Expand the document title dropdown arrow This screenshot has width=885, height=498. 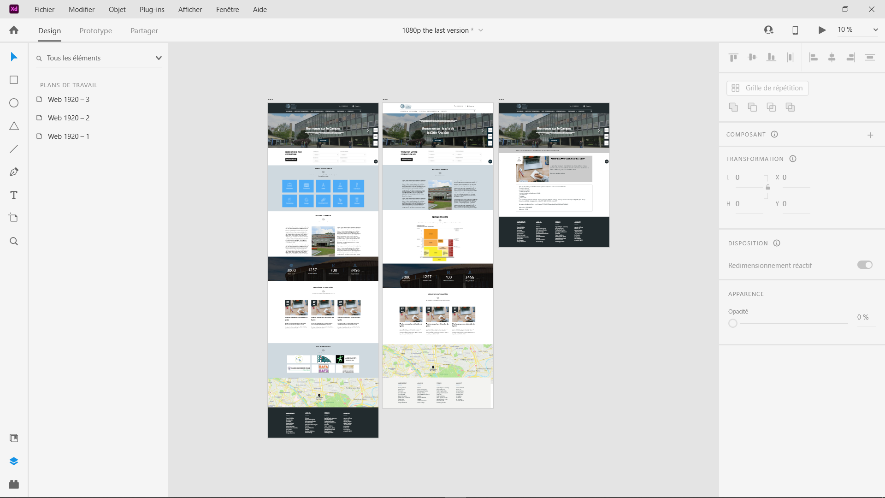tap(481, 30)
